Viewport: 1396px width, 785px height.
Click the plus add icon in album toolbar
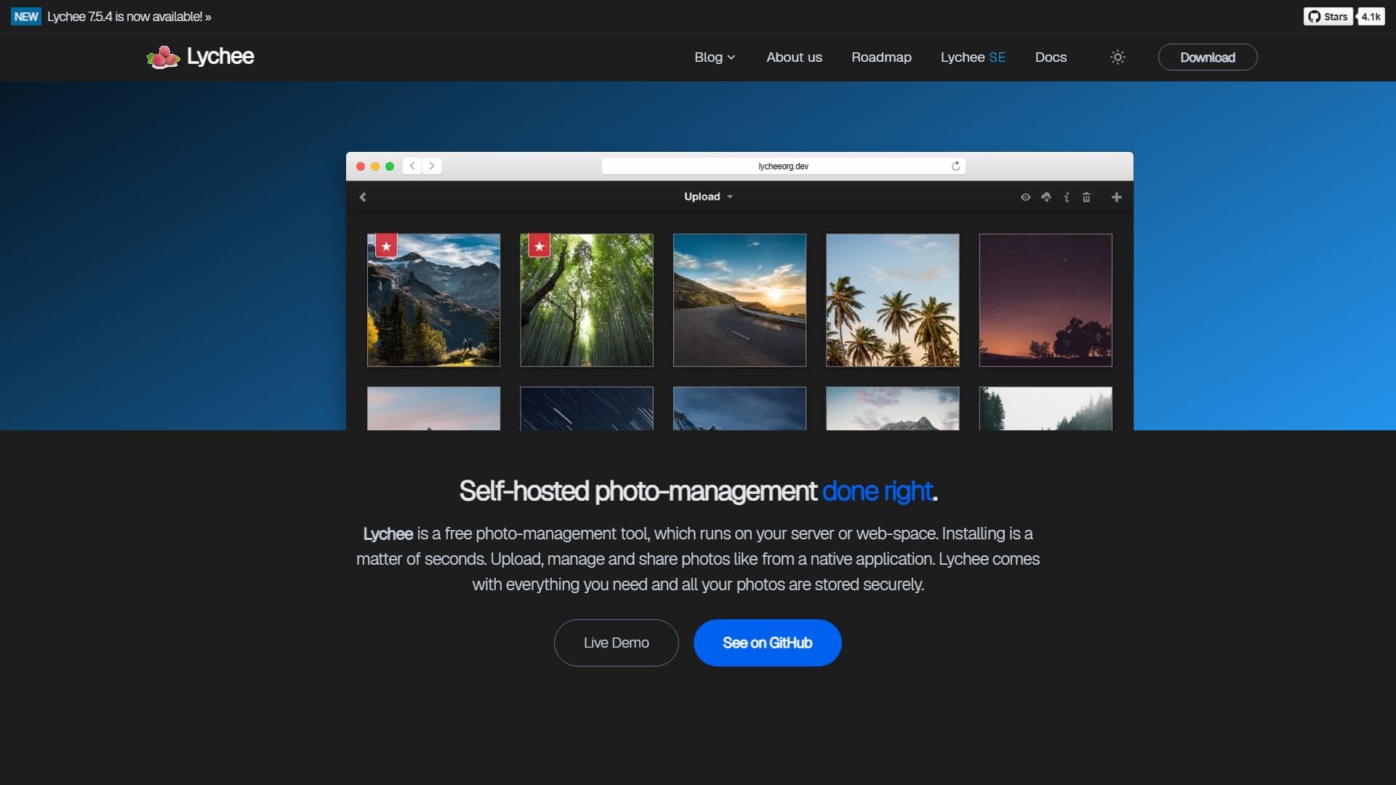pos(1116,197)
